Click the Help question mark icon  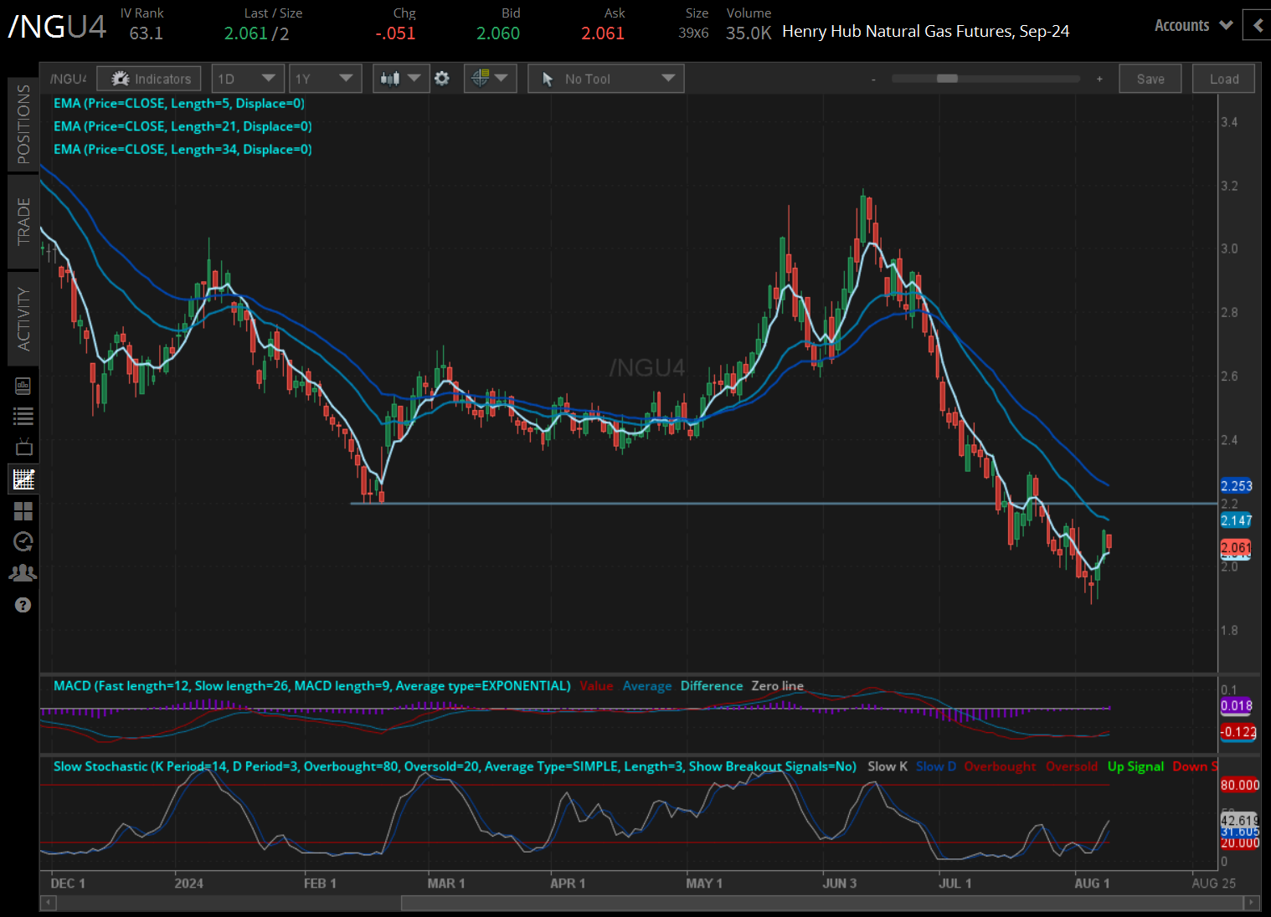pyautogui.click(x=23, y=604)
